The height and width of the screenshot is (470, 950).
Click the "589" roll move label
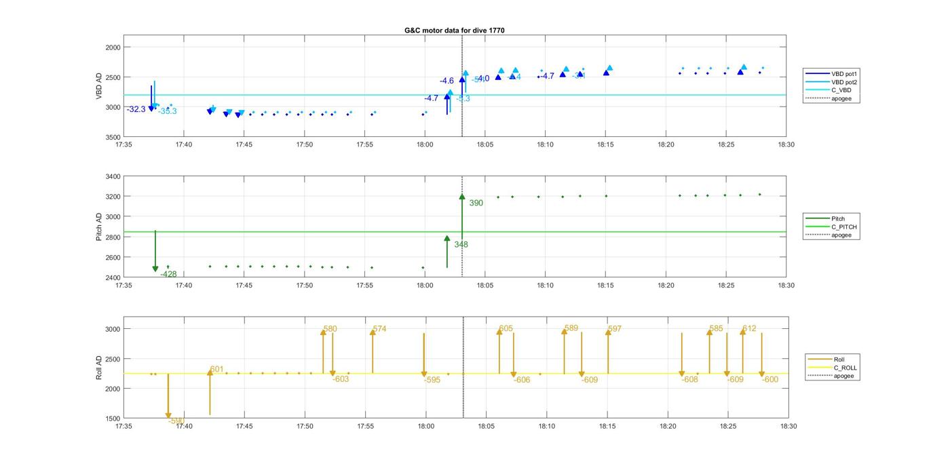[571, 328]
